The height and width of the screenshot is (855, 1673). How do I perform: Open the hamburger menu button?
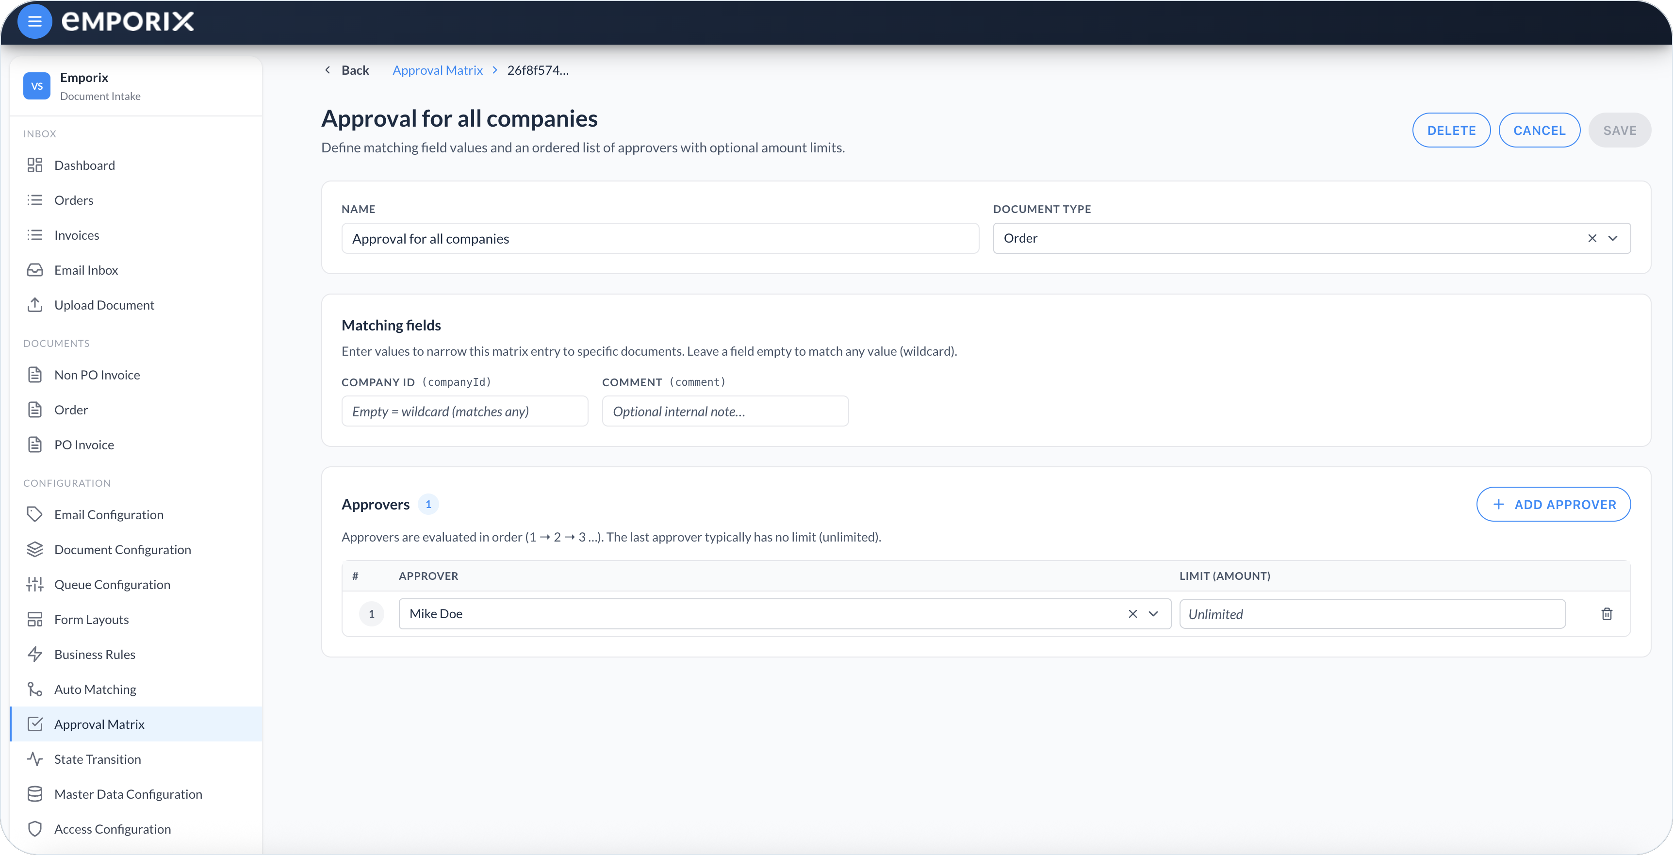click(34, 21)
